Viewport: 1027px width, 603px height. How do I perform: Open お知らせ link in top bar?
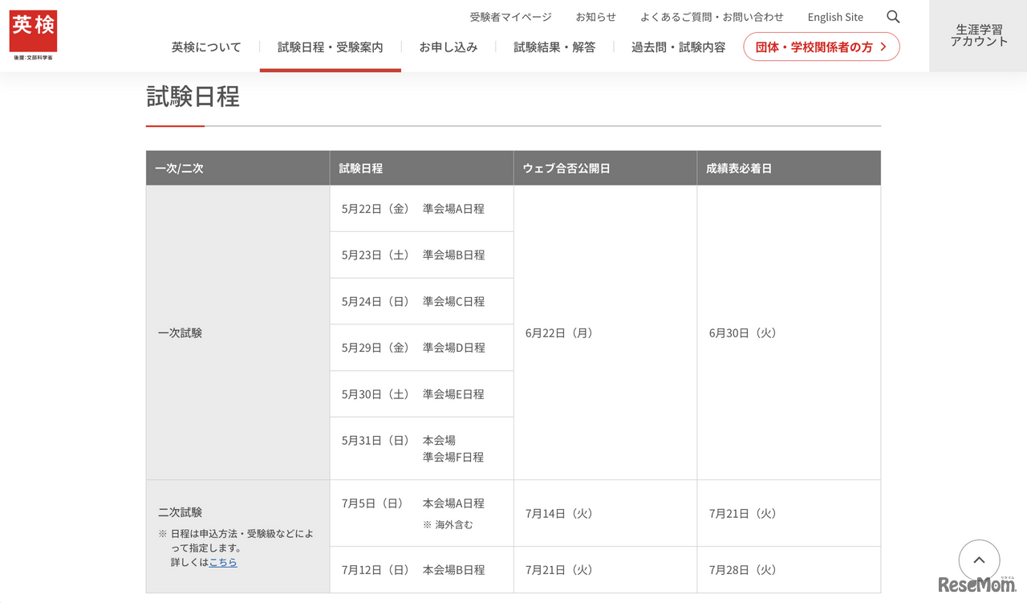[595, 17]
